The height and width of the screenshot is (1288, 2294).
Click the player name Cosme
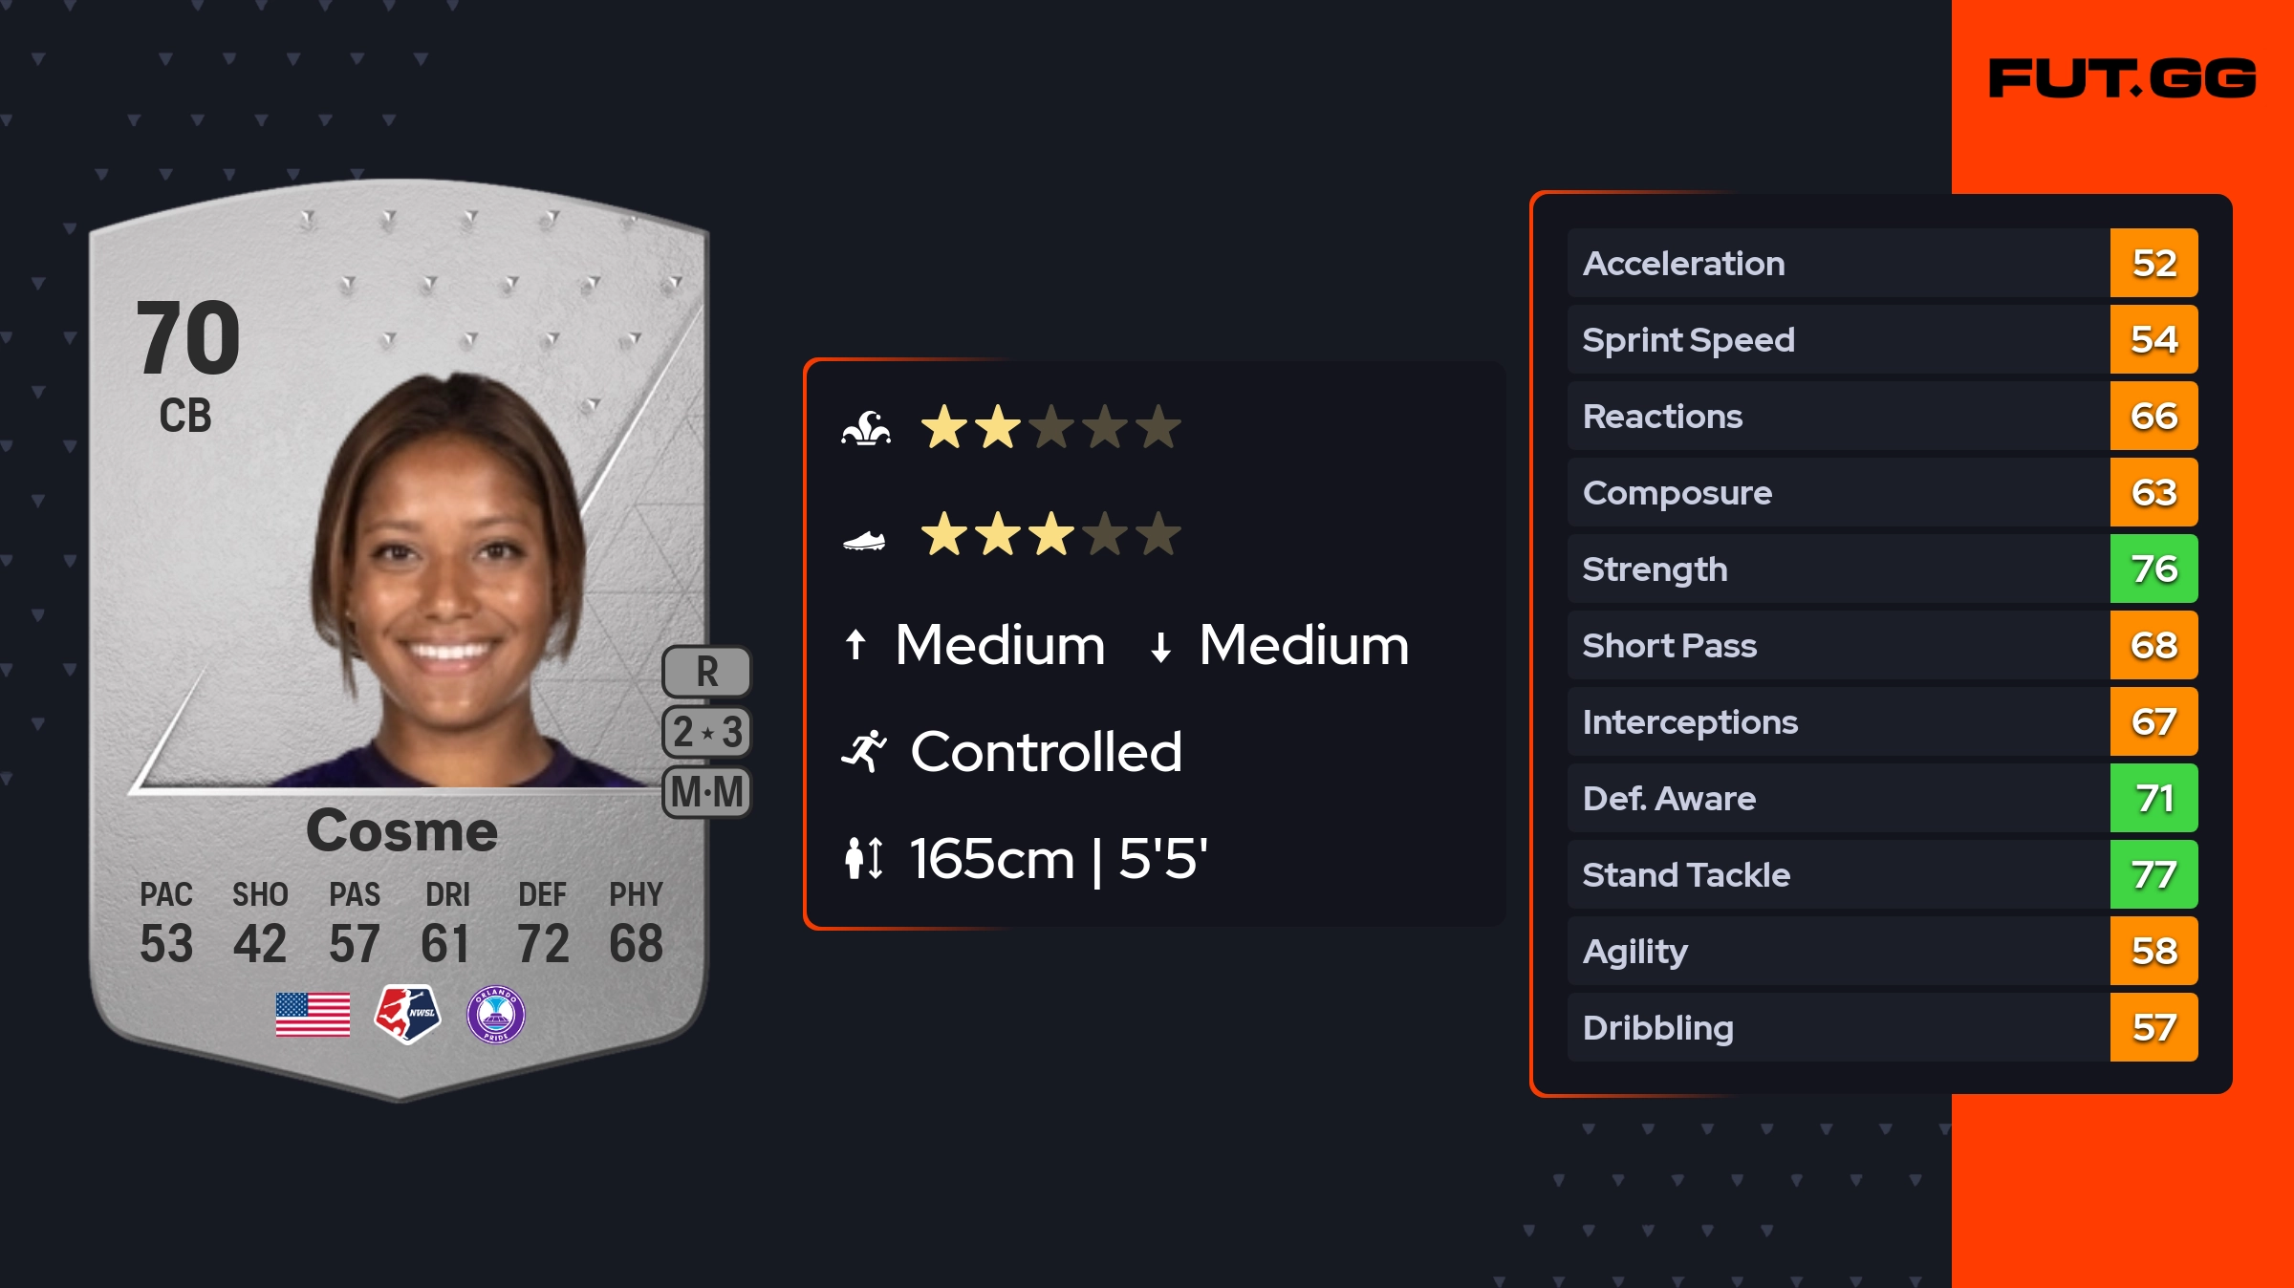401,829
